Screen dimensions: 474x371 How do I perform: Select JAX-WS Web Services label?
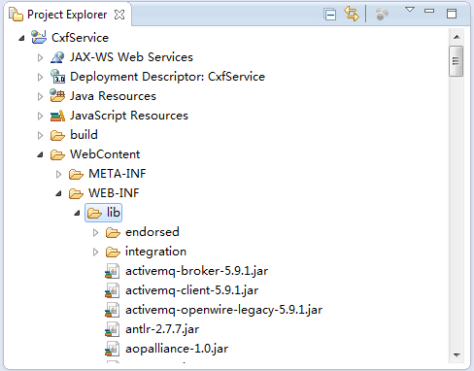(131, 57)
